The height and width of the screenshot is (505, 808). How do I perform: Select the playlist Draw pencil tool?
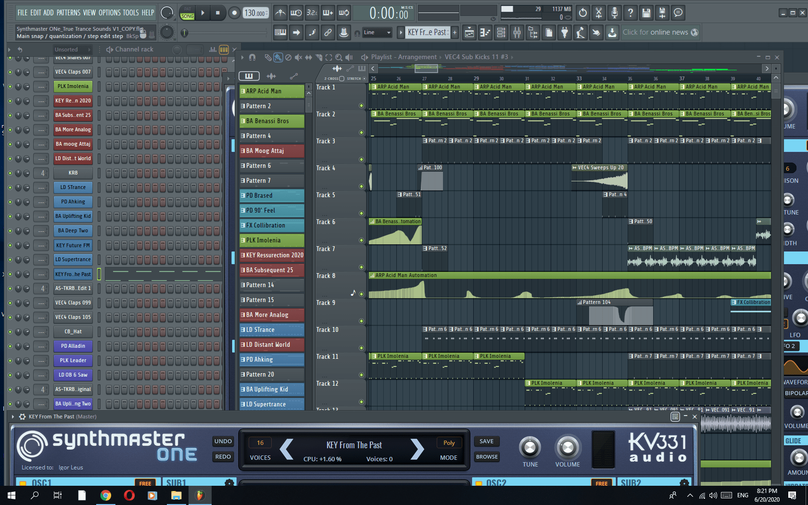click(x=268, y=57)
